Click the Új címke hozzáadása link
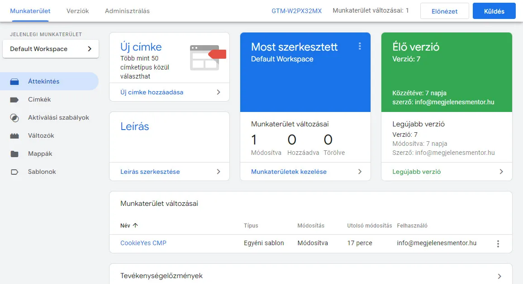The width and height of the screenshot is (523, 284). click(152, 92)
